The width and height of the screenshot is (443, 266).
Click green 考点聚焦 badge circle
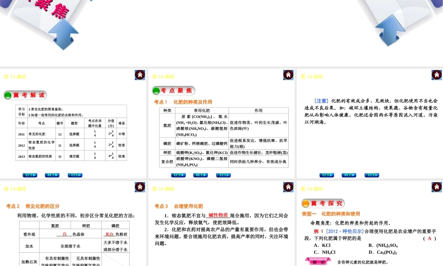point(156,91)
